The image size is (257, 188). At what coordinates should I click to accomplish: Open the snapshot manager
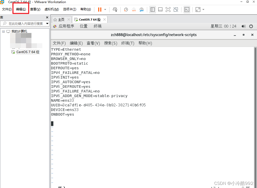[x=142, y=9]
